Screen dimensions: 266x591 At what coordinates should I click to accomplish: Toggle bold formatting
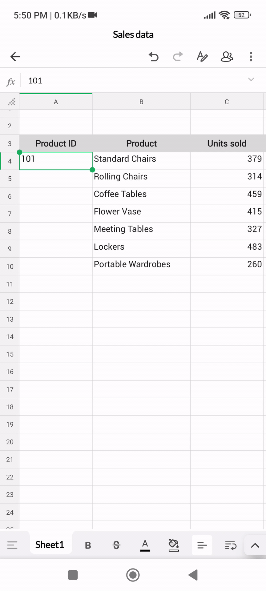click(x=88, y=545)
